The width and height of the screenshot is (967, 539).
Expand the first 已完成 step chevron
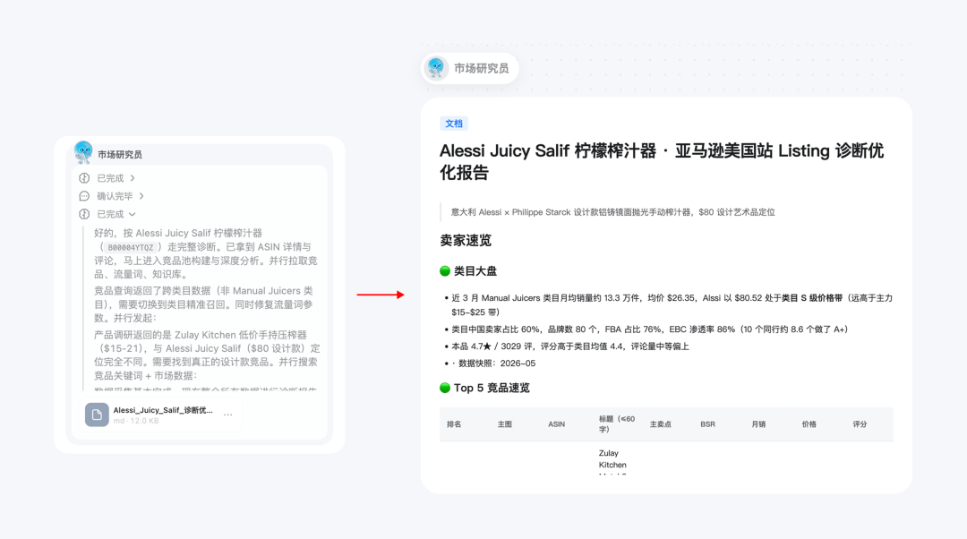[x=133, y=178]
